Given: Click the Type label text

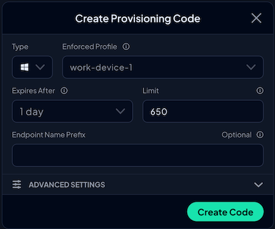Looking at the screenshot, I should click(20, 47).
